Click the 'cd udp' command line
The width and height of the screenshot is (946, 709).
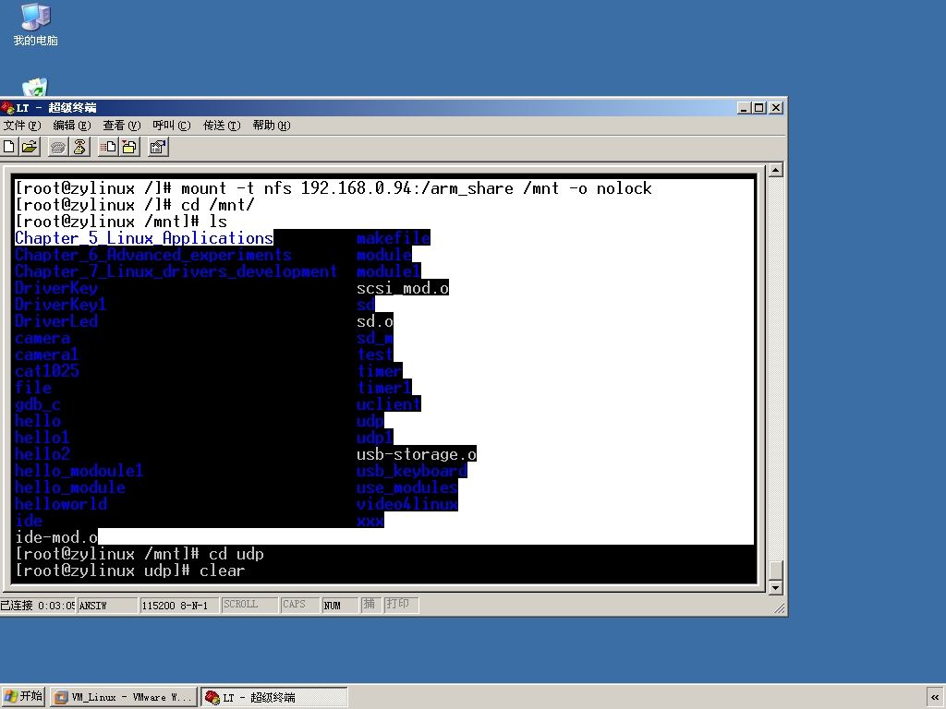point(139,554)
